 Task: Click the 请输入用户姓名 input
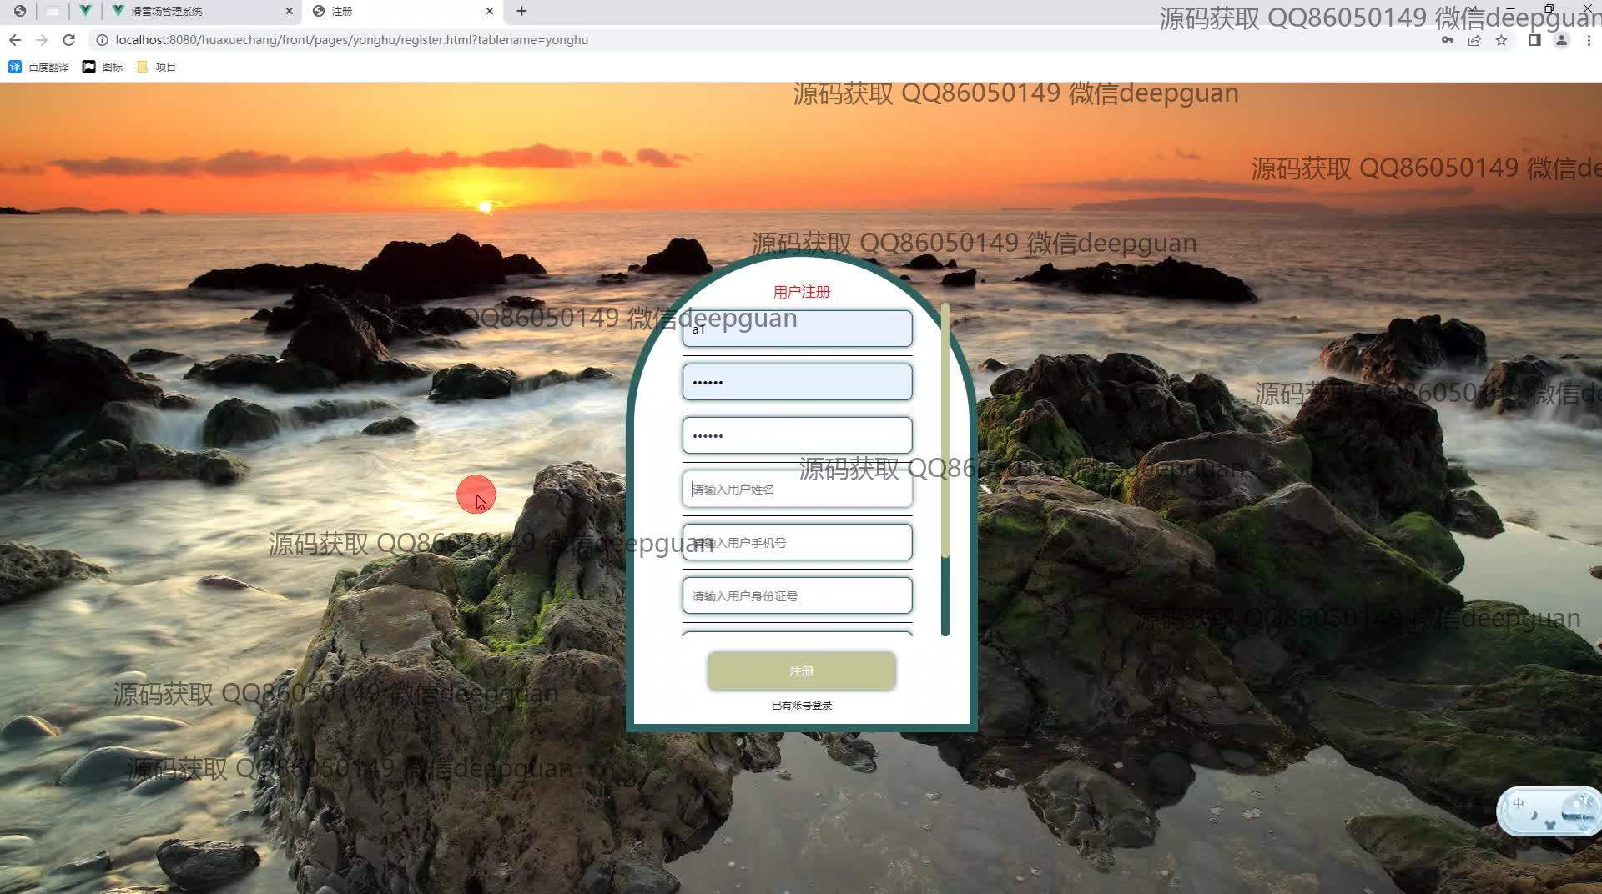[797, 489]
